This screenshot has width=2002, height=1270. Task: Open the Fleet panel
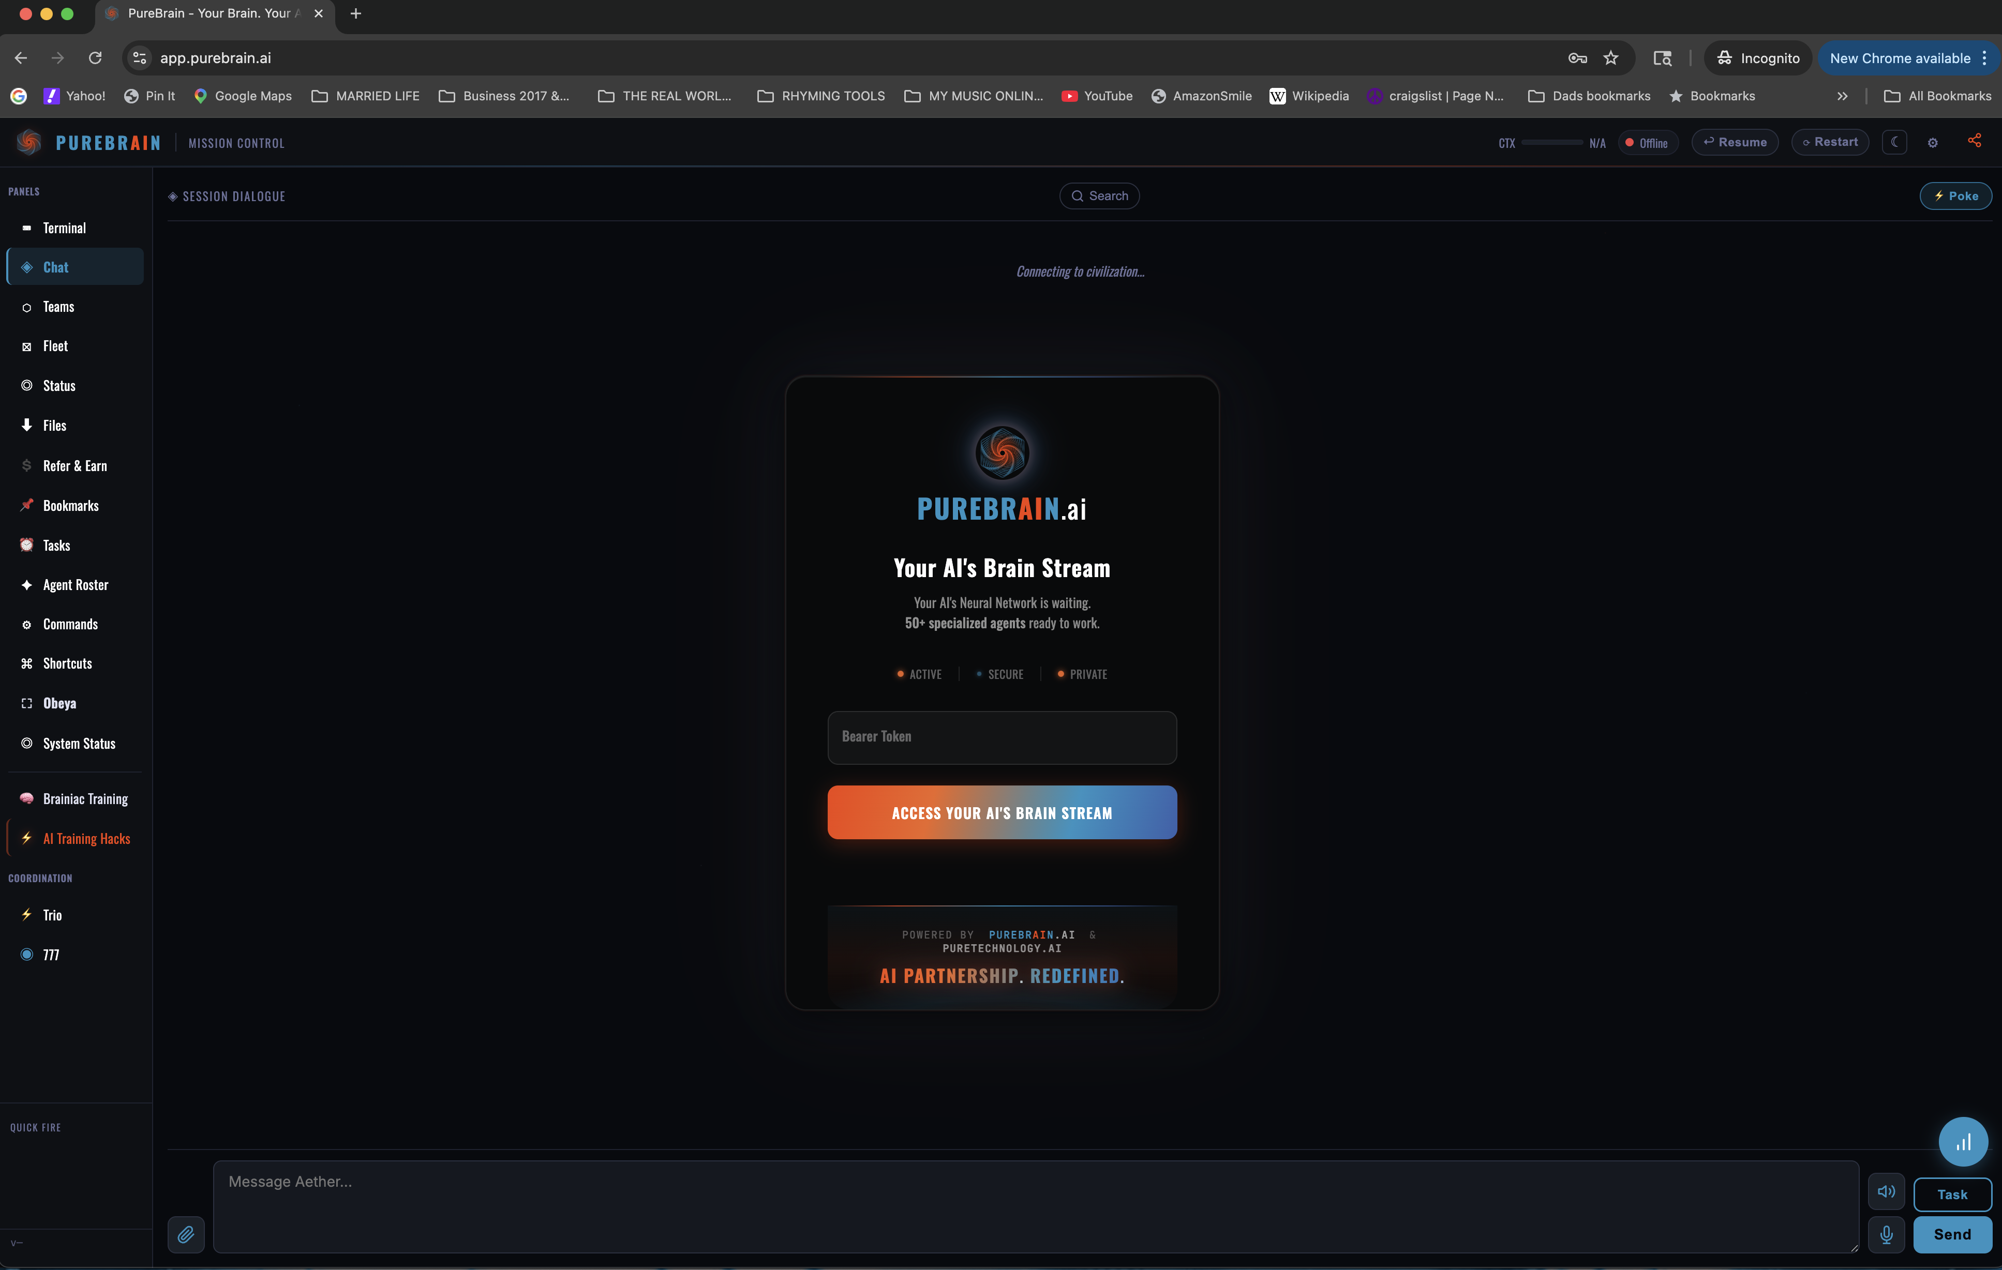click(x=75, y=346)
